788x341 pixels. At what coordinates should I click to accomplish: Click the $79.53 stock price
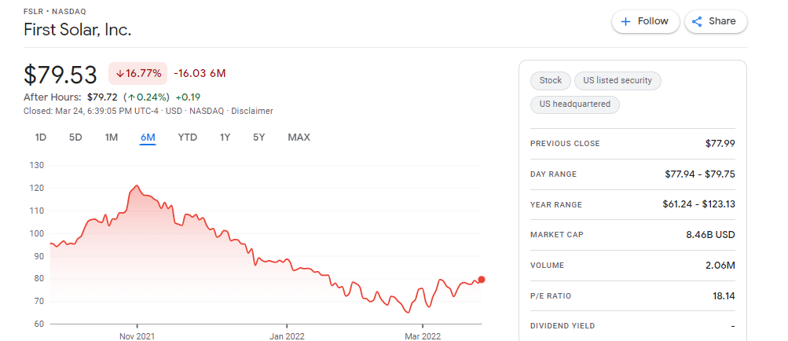[60, 75]
